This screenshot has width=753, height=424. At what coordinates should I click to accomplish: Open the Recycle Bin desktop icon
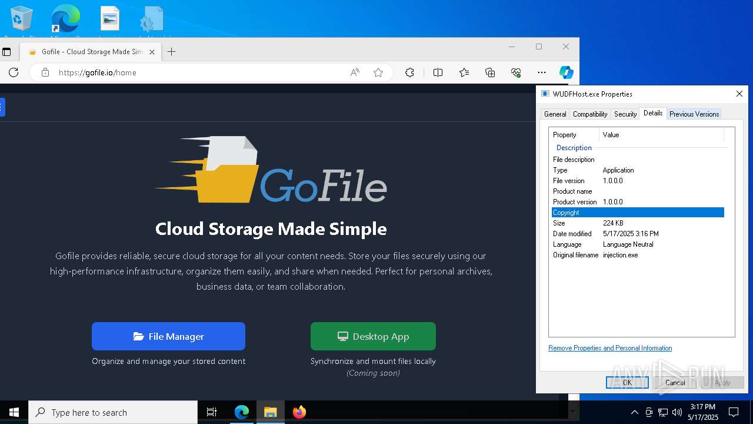(x=22, y=19)
